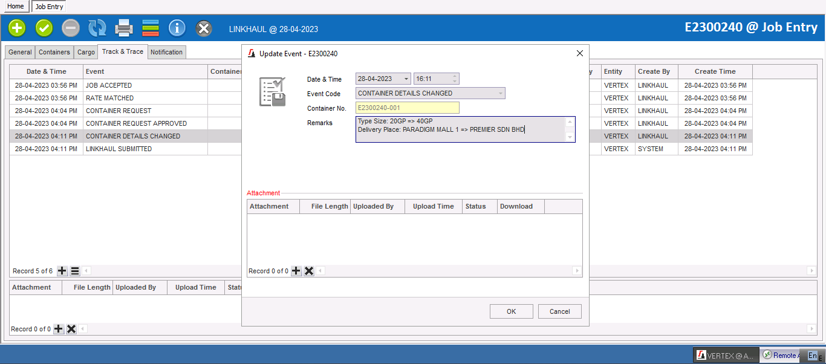Open the Date dropdown calendar arrow
The width and height of the screenshot is (826, 364).
(406, 79)
